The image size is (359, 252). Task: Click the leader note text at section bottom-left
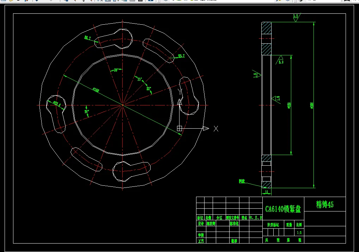click(x=242, y=181)
